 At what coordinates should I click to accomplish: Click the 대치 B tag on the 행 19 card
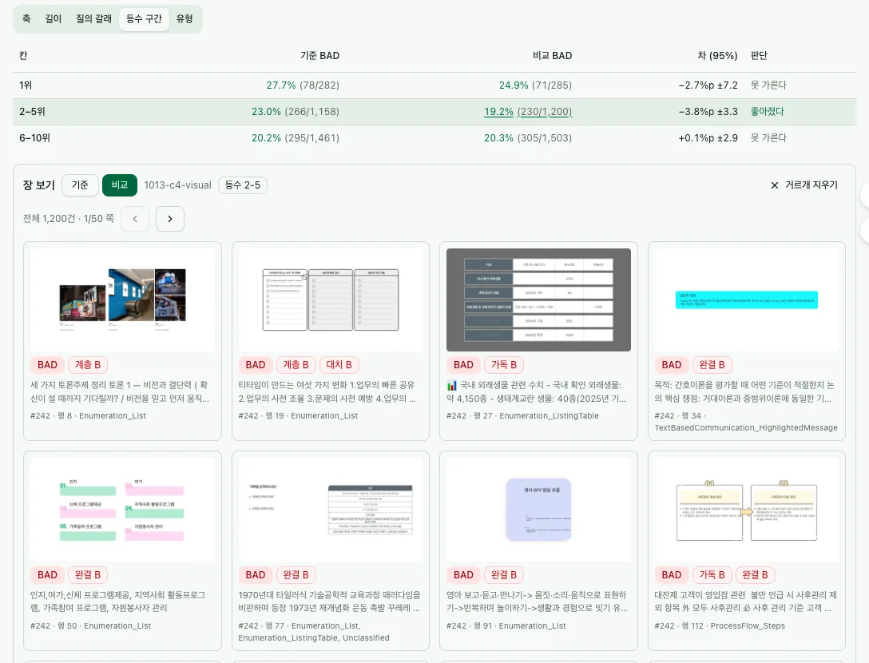[x=339, y=365]
